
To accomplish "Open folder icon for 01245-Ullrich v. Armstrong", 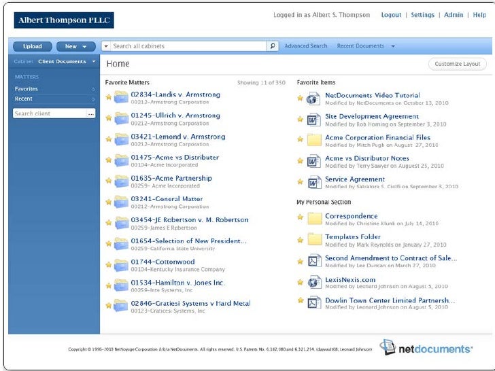I will [x=121, y=118].
